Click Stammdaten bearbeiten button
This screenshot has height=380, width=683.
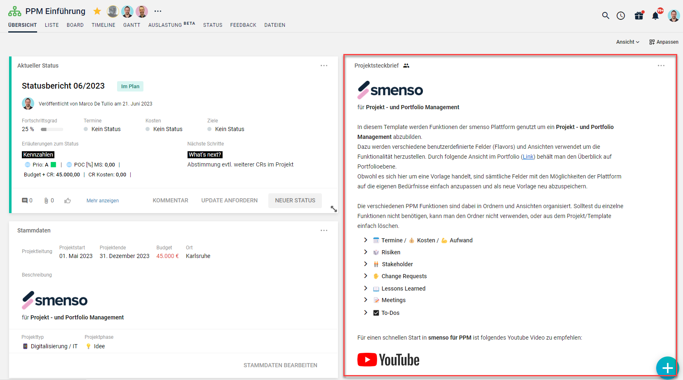pyautogui.click(x=280, y=365)
